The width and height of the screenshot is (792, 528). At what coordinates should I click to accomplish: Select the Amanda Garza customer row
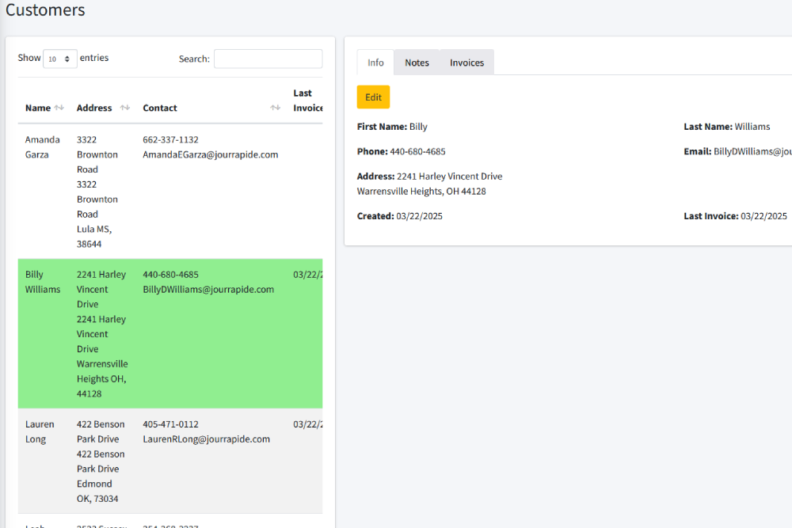click(x=42, y=147)
